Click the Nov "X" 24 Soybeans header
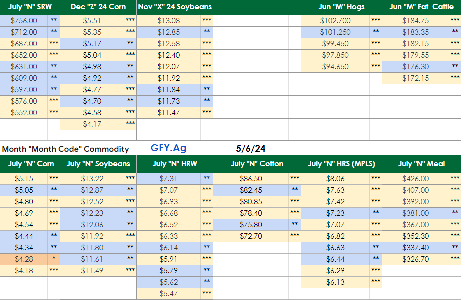Screen dimensions: 467x300 [175, 7]
